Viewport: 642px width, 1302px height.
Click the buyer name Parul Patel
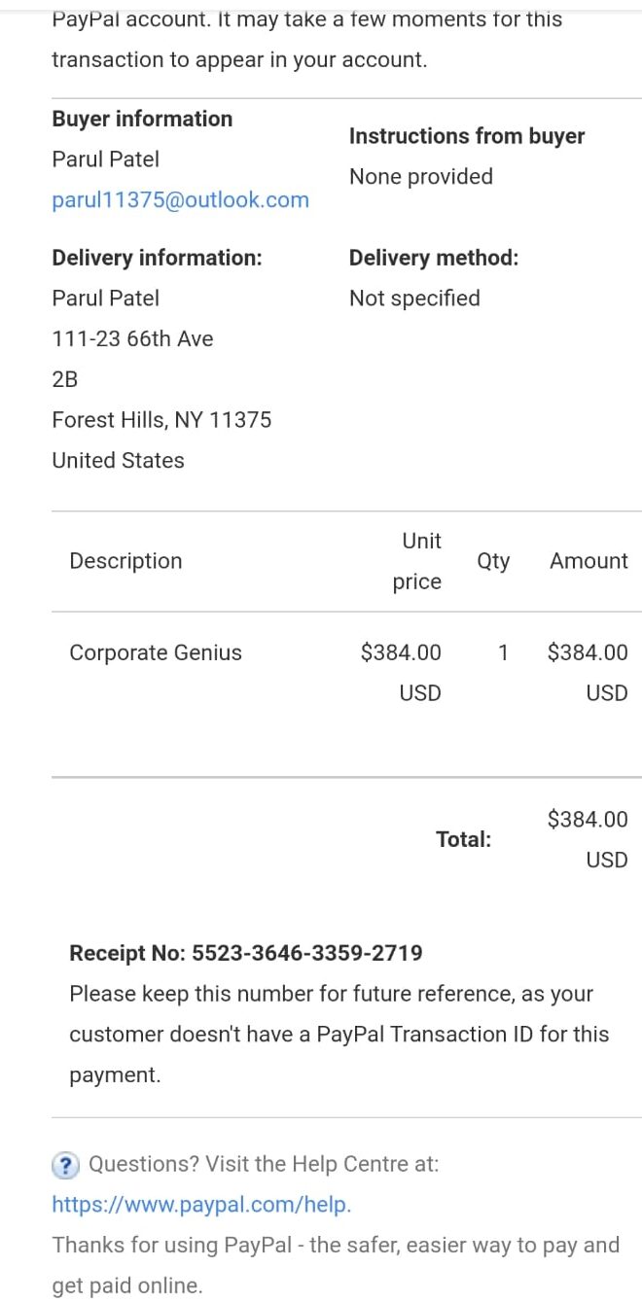[x=105, y=159]
